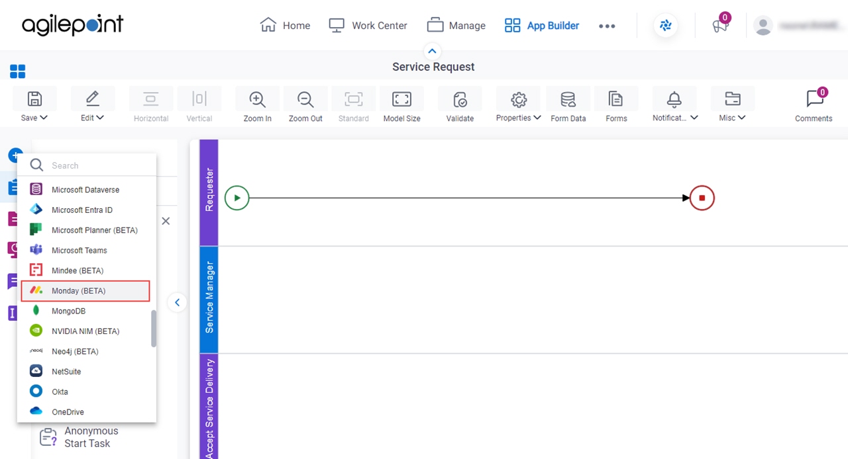848x459 pixels.
Task: Close the panel with the X button
Action: [166, 221]
